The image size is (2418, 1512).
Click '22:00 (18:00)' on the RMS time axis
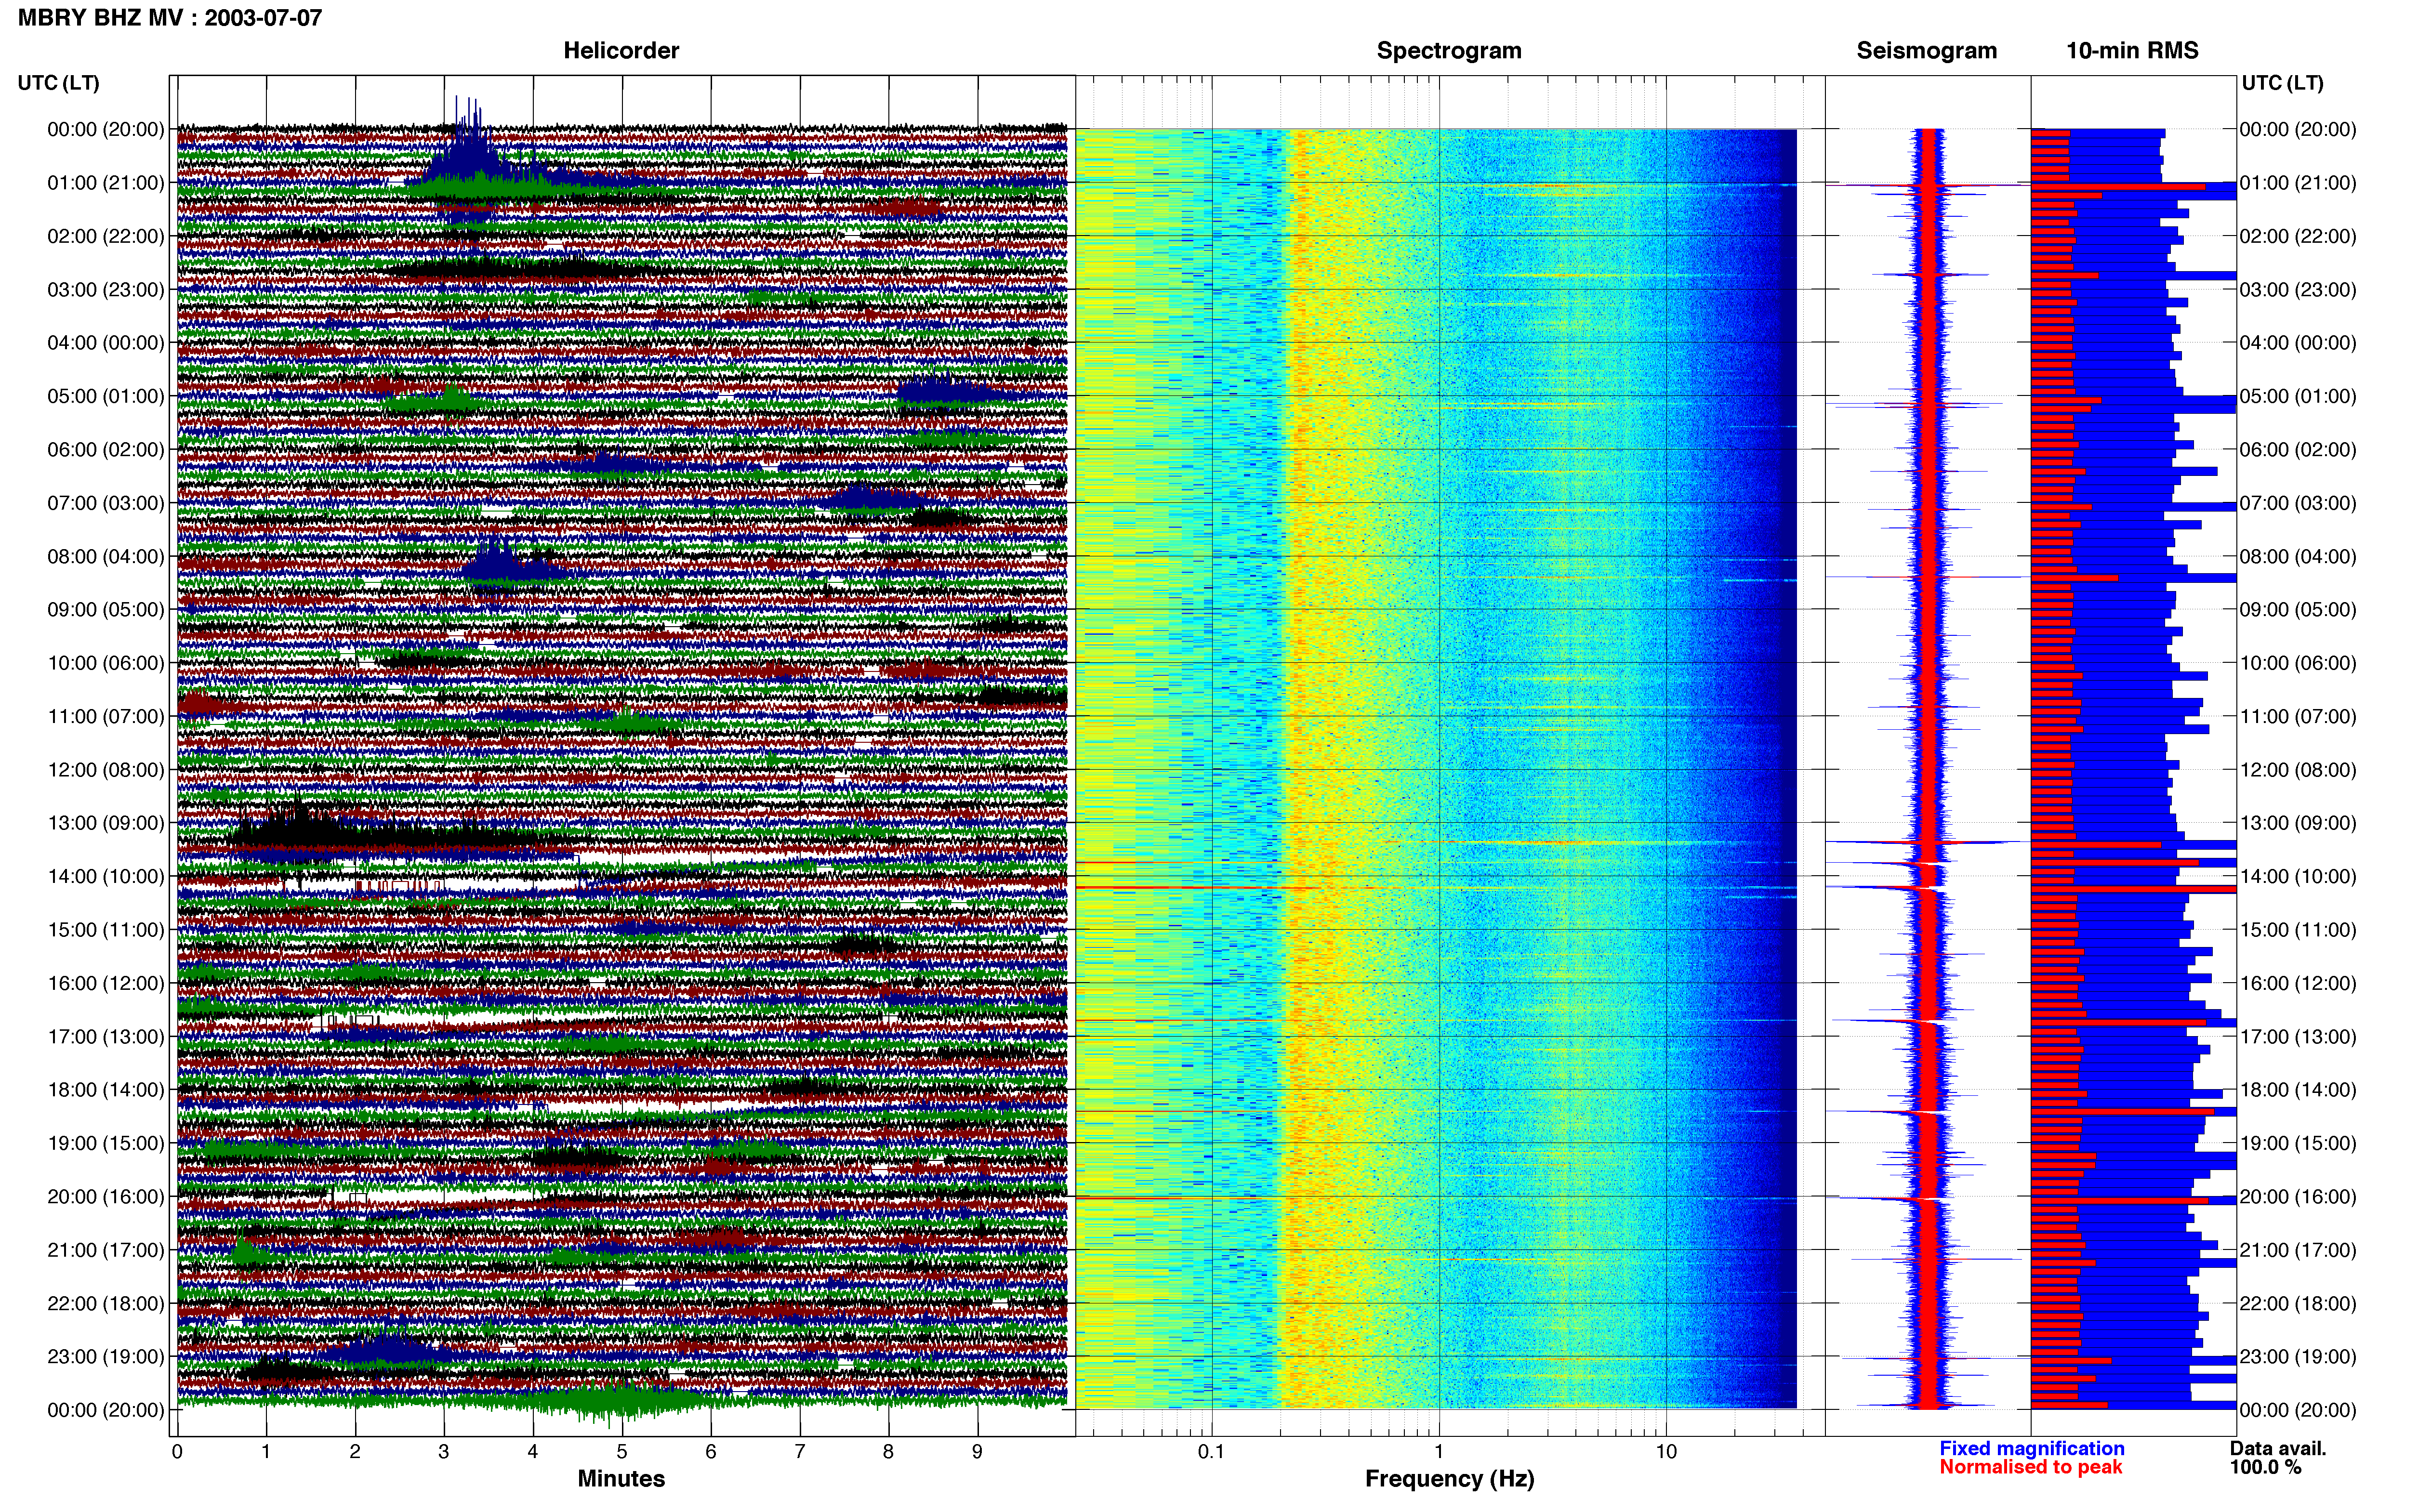pos(2298,1304)
